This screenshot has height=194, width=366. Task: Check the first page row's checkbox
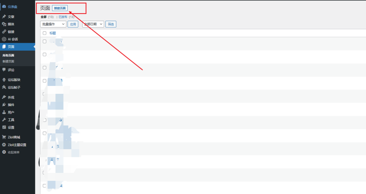pyautogui.click(x=45, y=41)
